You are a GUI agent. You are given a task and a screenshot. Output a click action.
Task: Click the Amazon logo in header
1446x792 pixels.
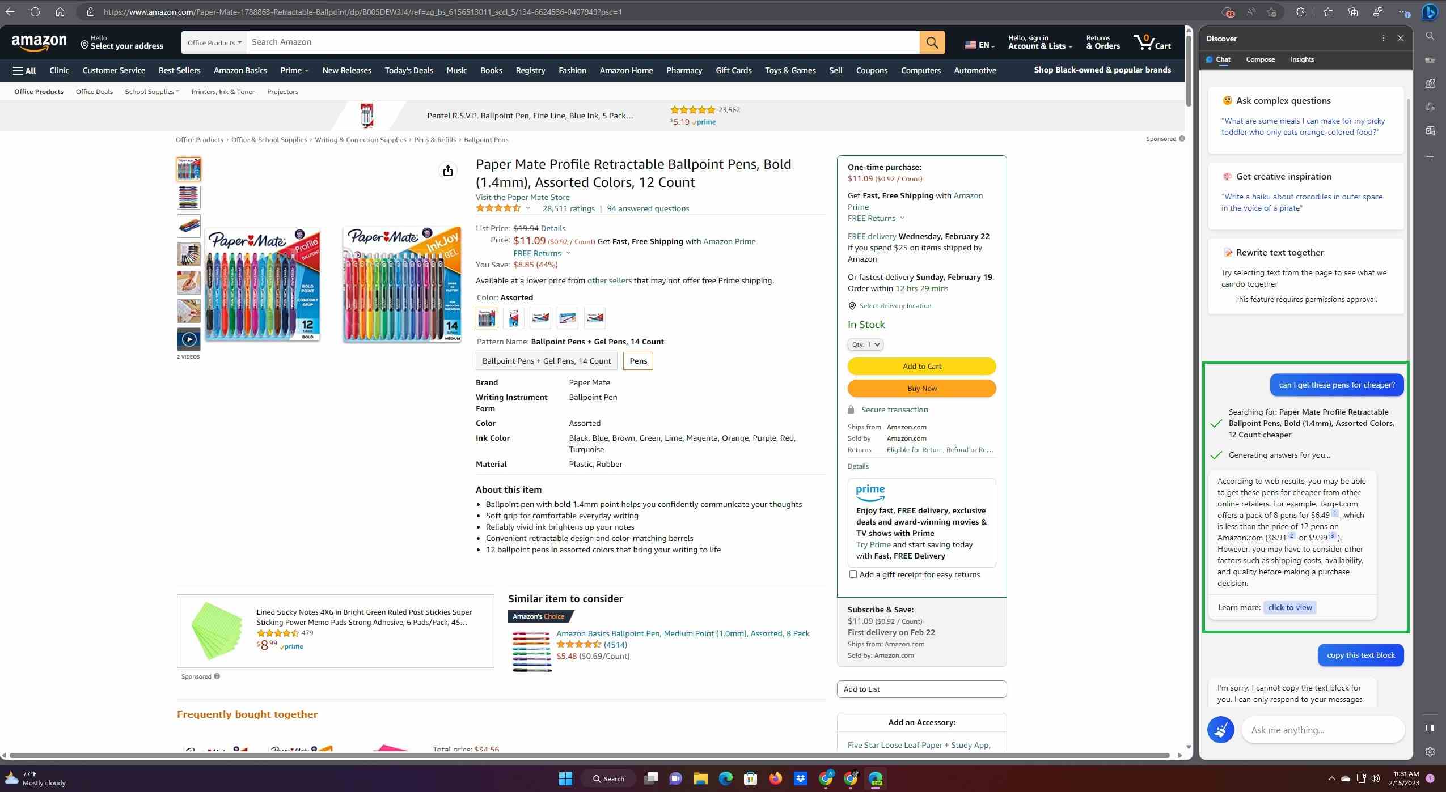click(x=39, y=42)
